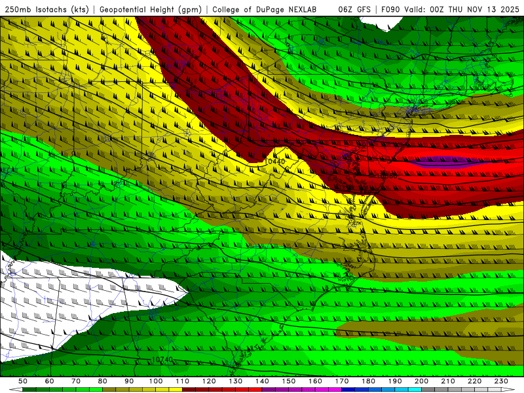Click the 160 value on the color scale
The height and width of the screenshot is (393, 524).
[x=315, y=381]
